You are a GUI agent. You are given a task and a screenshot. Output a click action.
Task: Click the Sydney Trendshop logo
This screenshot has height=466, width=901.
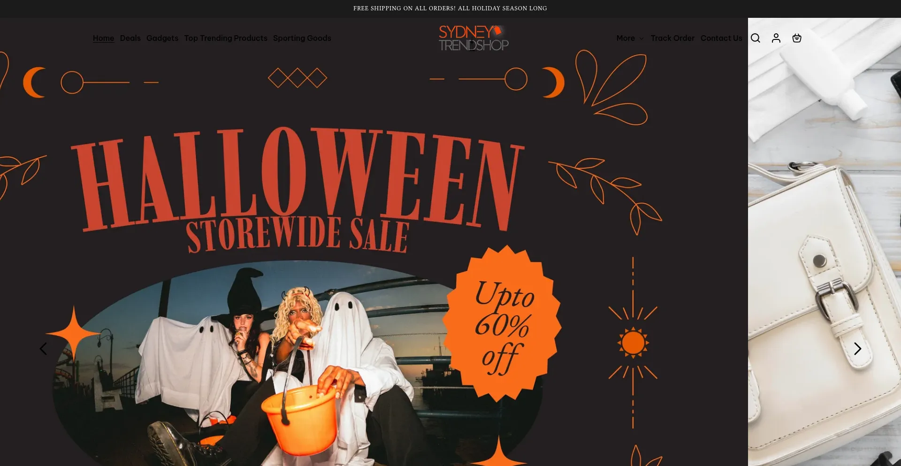click(x=473, y=38)
